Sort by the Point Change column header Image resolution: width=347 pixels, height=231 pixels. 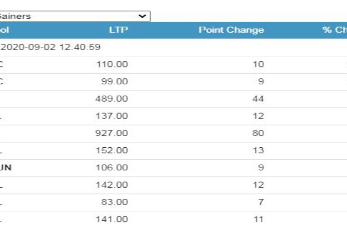[231, 30]
